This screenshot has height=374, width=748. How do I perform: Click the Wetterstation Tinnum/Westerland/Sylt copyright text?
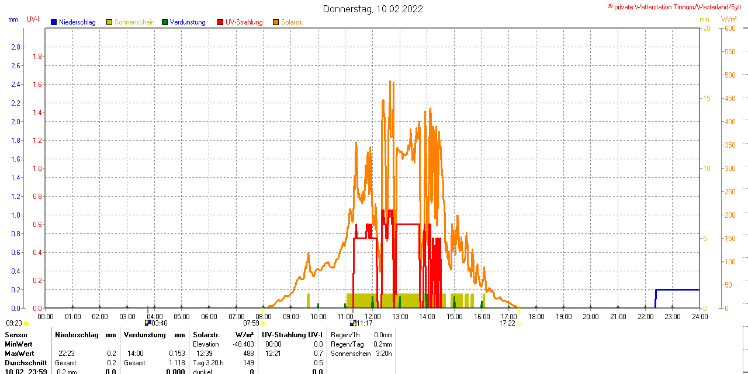pos(677,6)
